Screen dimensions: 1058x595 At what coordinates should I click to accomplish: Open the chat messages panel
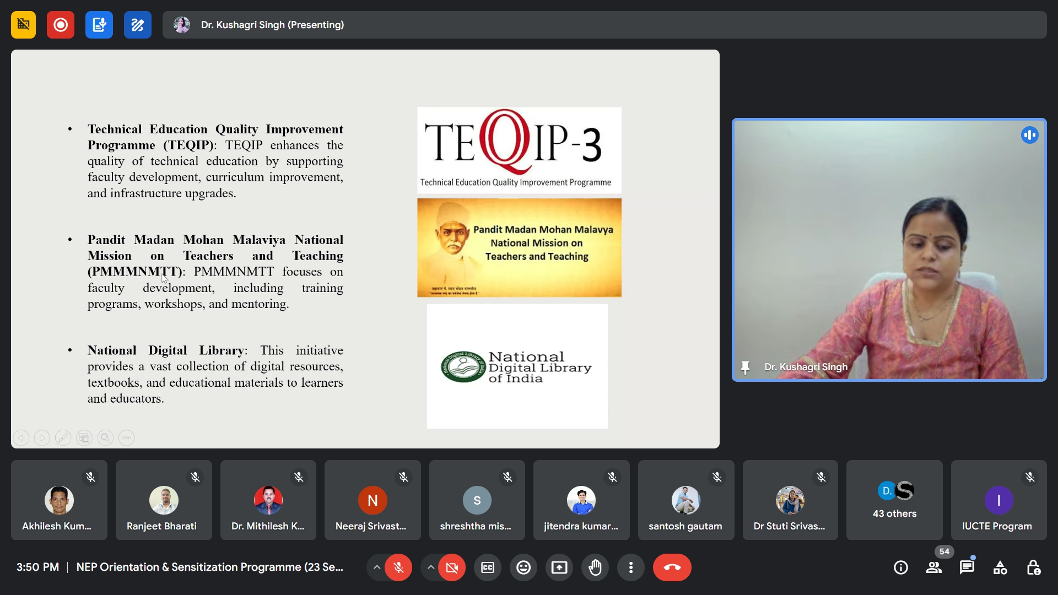coord(967,567)
